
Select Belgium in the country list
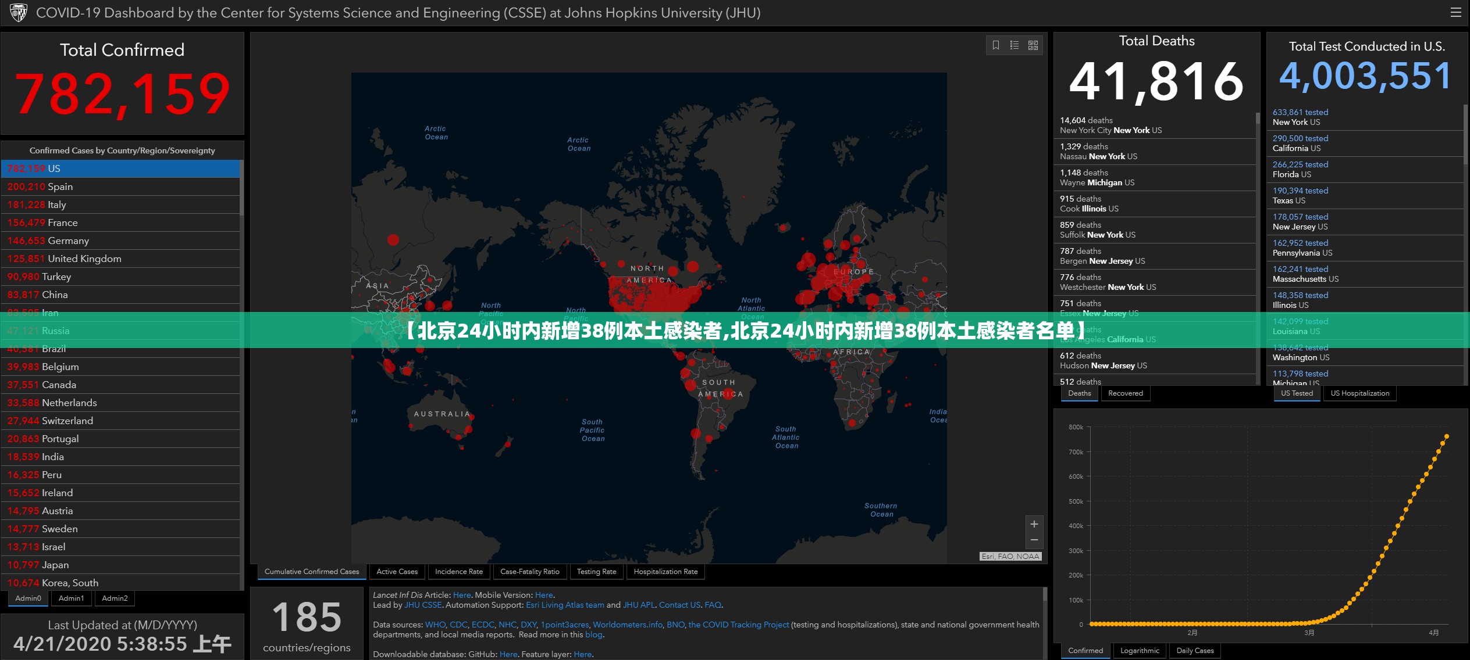point(120,367)
